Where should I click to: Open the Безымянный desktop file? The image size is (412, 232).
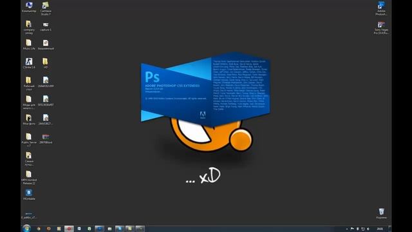pos(46,44)
